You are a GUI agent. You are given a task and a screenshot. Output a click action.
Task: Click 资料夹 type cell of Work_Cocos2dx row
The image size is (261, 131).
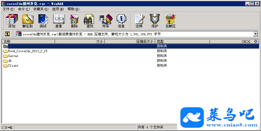coord(162,51)
